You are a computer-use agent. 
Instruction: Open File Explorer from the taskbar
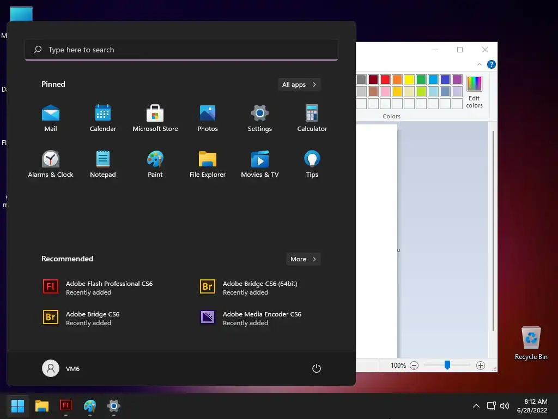(x=41, y=405)
